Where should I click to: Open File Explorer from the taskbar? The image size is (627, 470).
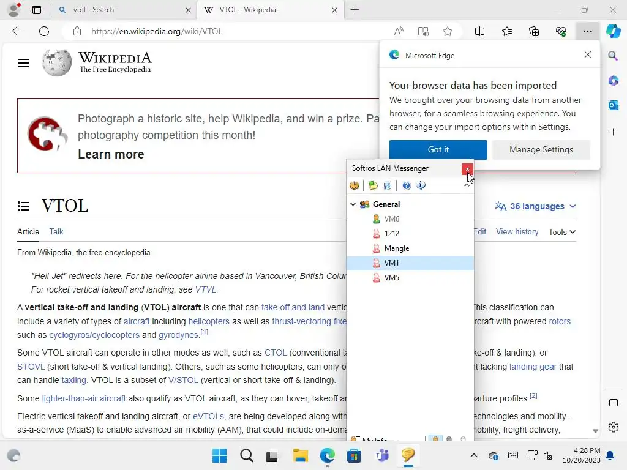[300, 455]
